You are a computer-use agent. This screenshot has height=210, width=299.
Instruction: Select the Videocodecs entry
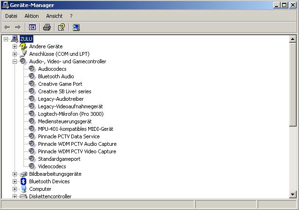(x=52, y=166)
